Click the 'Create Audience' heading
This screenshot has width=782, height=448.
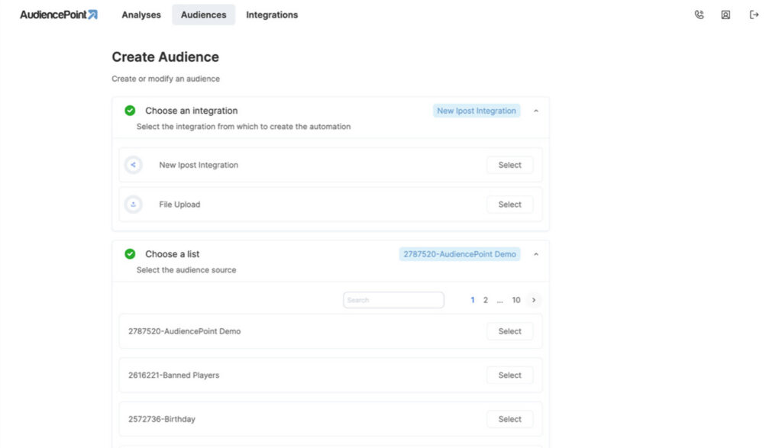point(165,56)
